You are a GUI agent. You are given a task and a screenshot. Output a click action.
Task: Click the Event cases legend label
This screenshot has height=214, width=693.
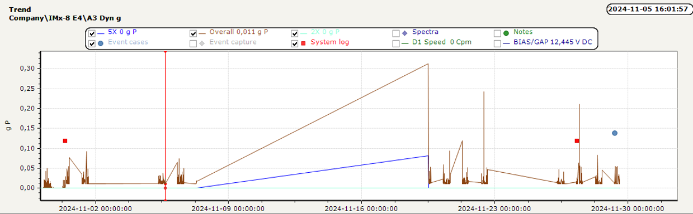(128, 42)
